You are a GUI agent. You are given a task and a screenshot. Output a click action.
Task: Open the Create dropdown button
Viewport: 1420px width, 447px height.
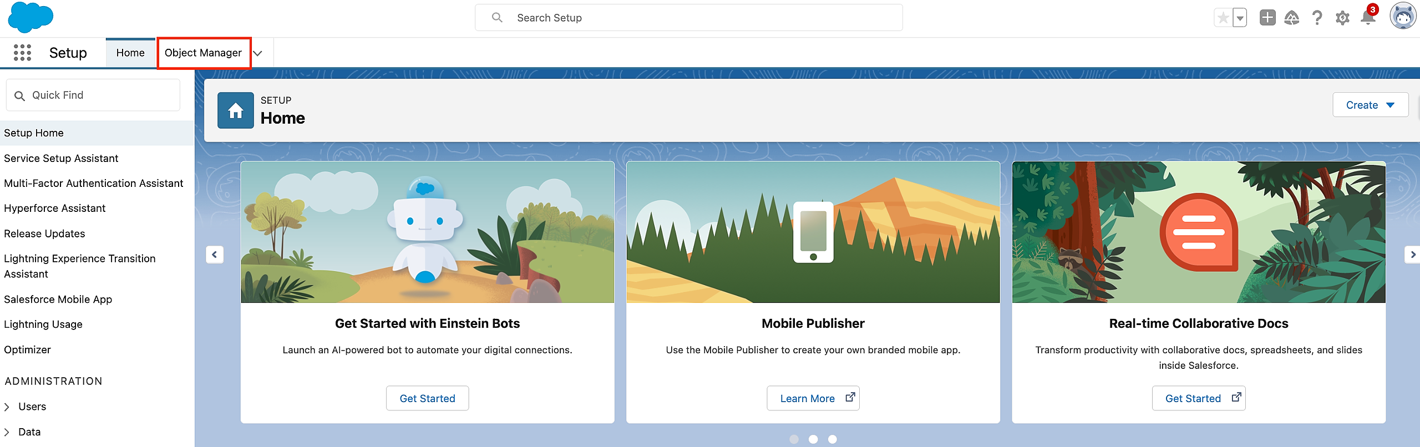point(1370,105)
